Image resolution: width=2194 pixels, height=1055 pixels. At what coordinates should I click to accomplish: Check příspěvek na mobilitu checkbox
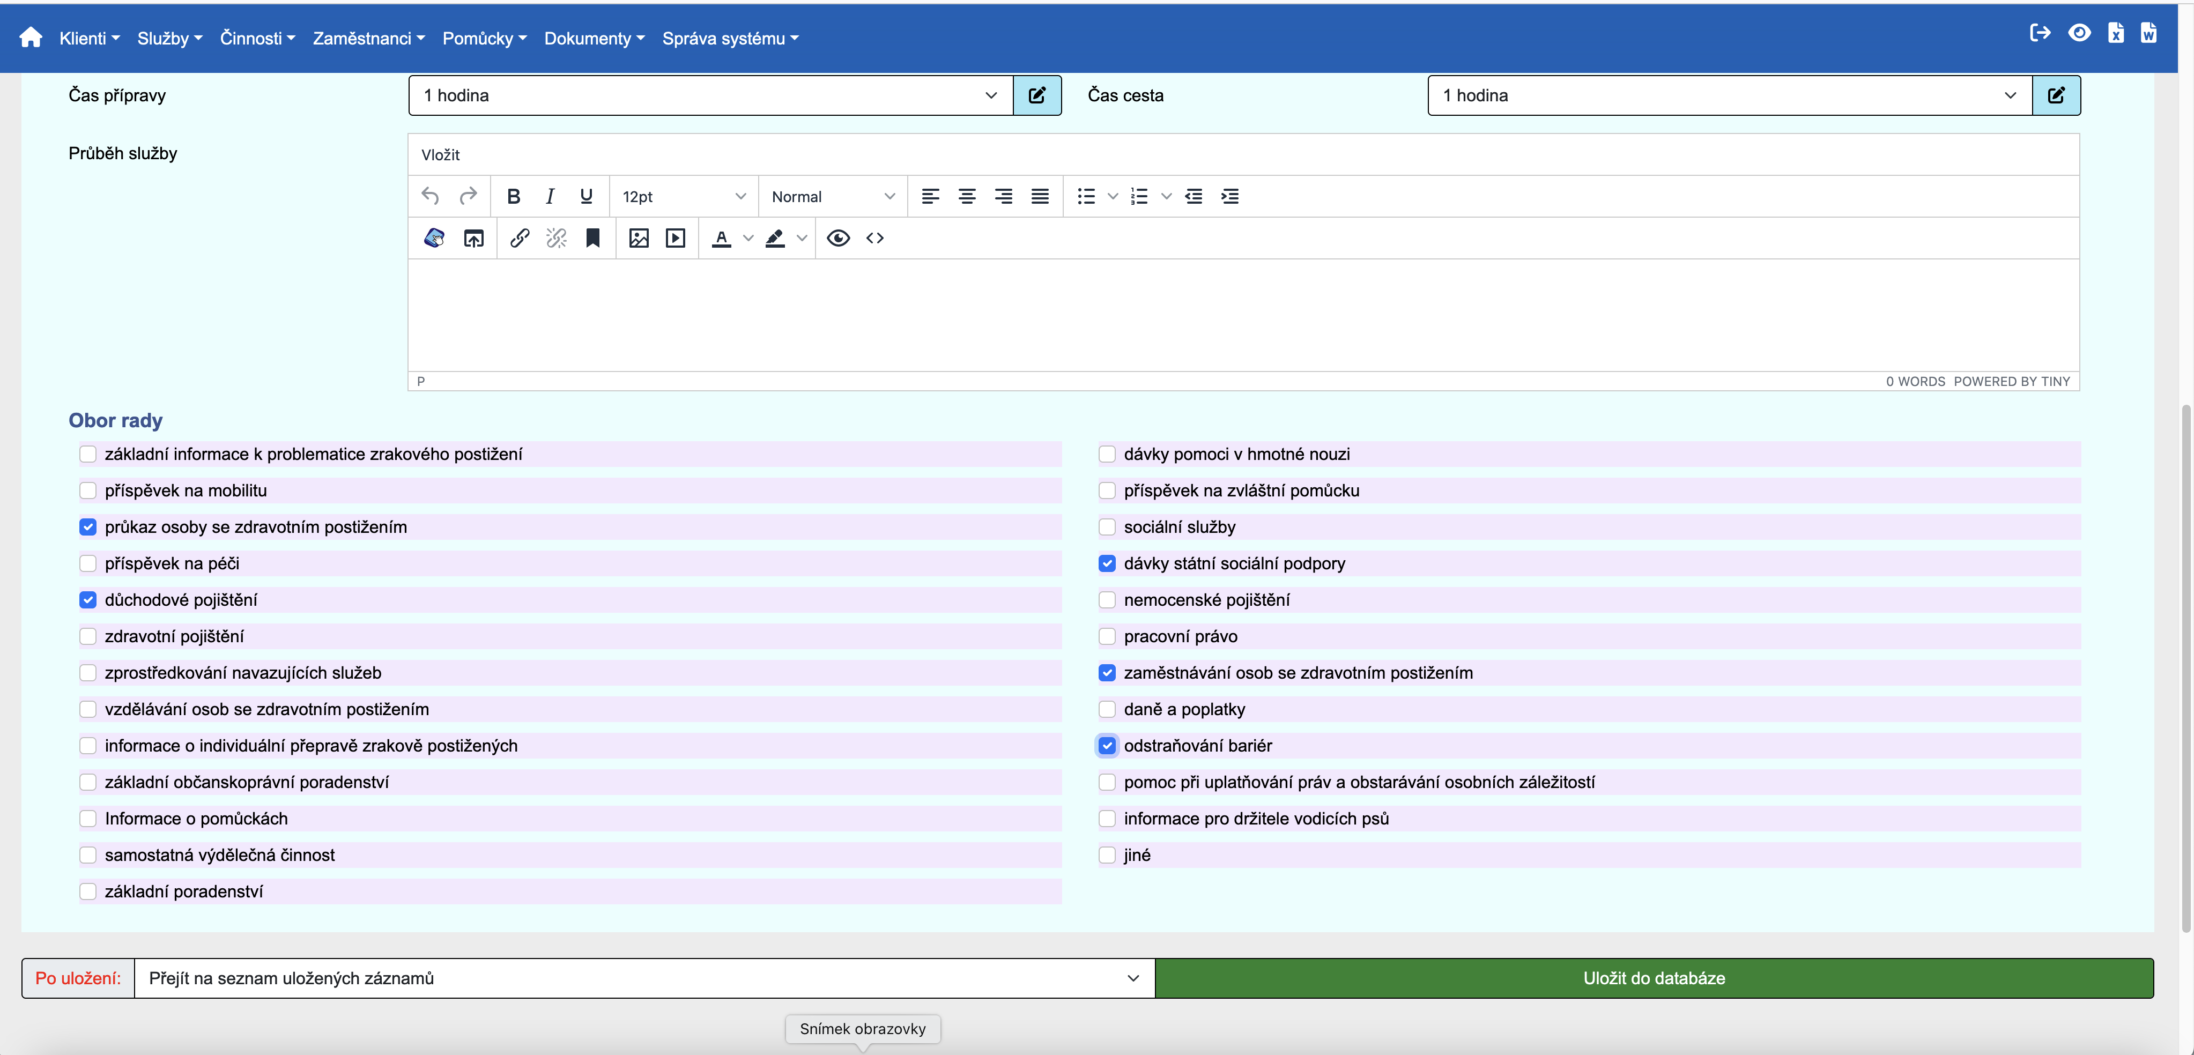click(x=88, y=491)
